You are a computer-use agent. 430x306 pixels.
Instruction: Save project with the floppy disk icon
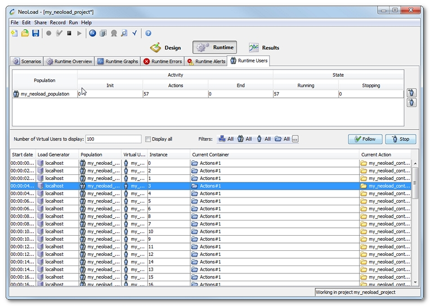pos(35,34)
